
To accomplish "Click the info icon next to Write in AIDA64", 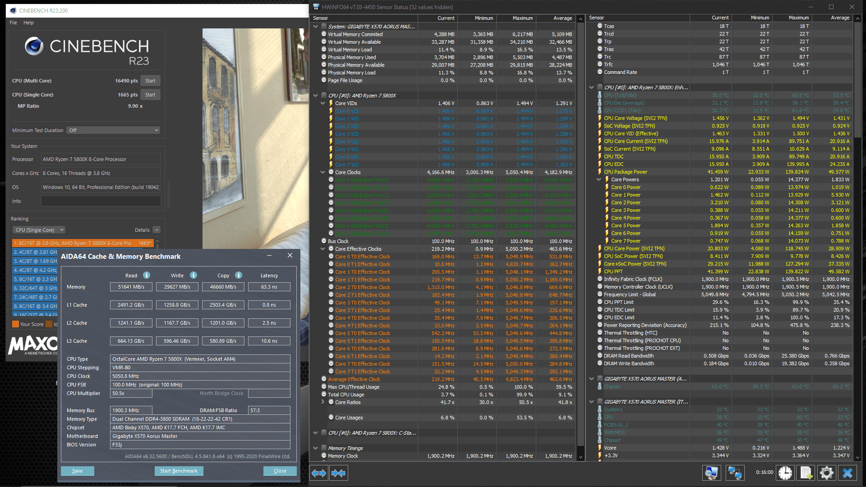I will 193,275.
